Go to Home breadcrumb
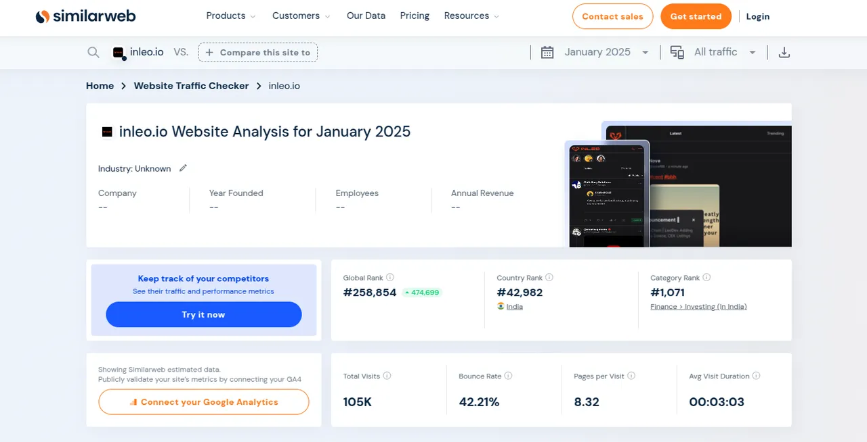 click(x=100, y=86)
